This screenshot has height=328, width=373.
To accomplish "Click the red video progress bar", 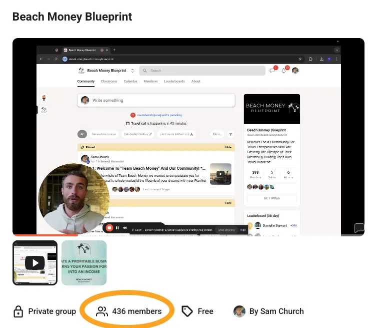I will point(45,235).
